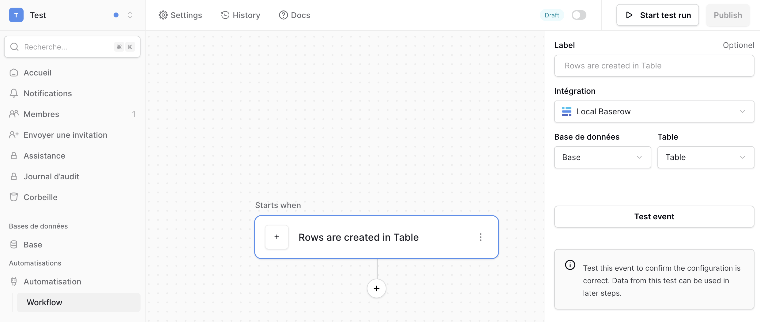Open the Base database in sidebar
760x322 pixels.
[x=33, y=245]
